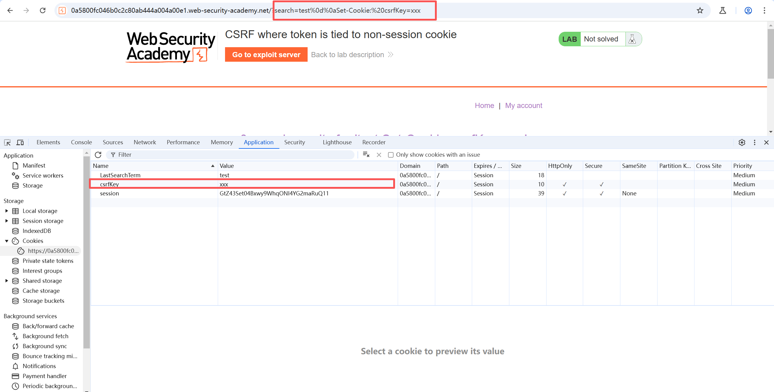Expand the Session storage node
This screenshot has width=774, height=392.
point(7,221)
